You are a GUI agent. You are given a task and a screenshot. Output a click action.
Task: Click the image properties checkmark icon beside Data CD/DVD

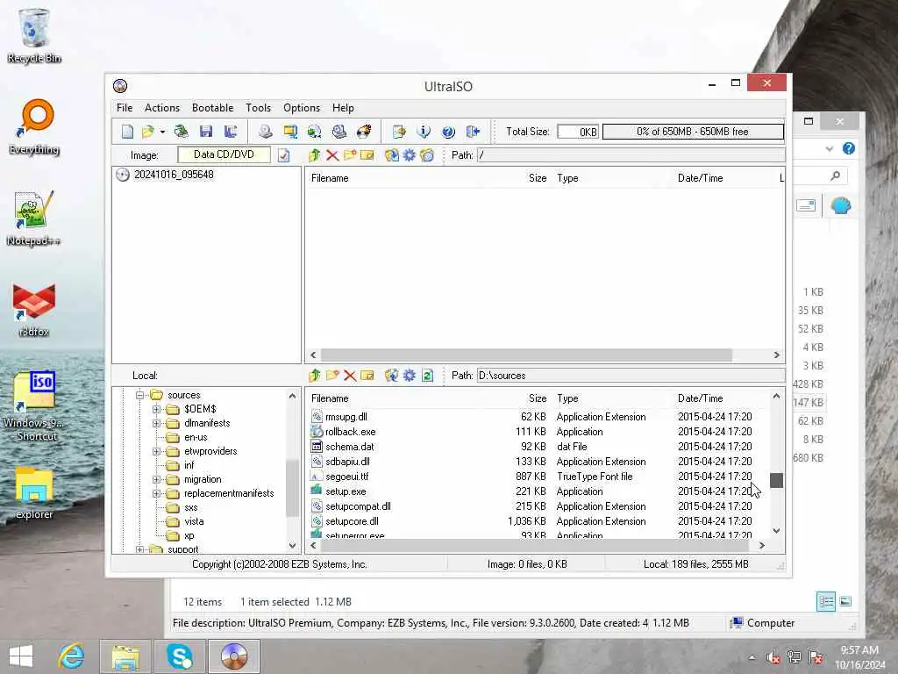[x=284, y=154]
